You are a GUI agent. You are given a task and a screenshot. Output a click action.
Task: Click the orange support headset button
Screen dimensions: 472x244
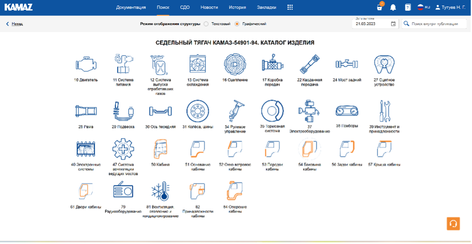coord(453,224)
